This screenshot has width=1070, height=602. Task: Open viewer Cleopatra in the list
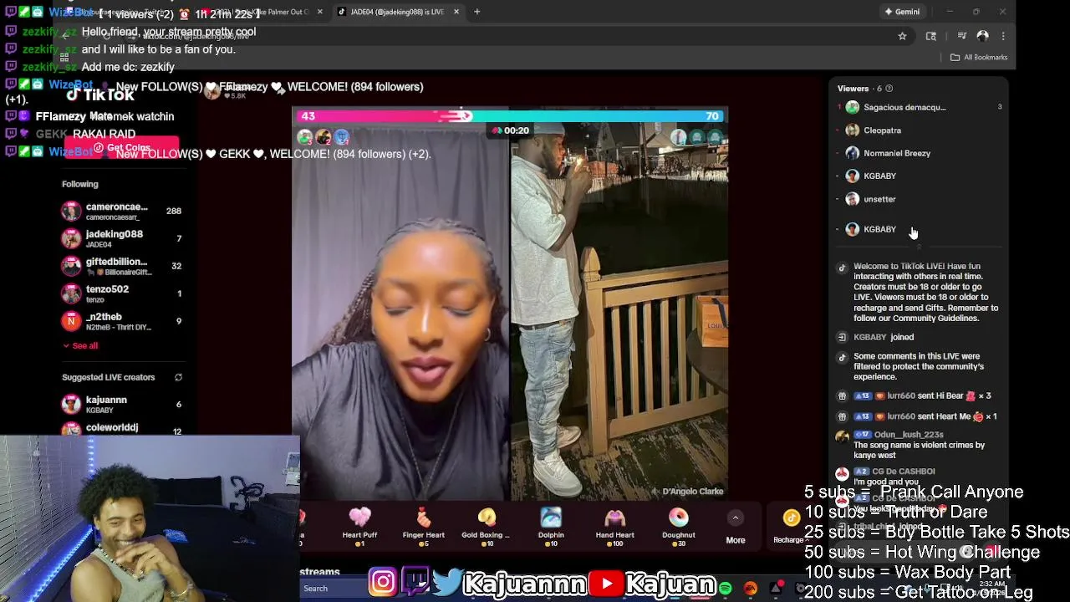[x=920, y=130]
